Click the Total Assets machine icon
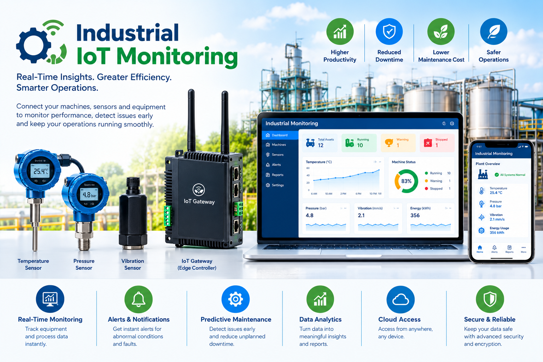This screenshot has height=362, width=543. coord(310,142)
